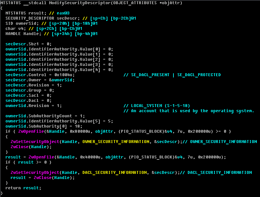Click the 'return result;' statement
Image resolution: width=260 pixels, height=197 pixels.
[x=23, y=188]
